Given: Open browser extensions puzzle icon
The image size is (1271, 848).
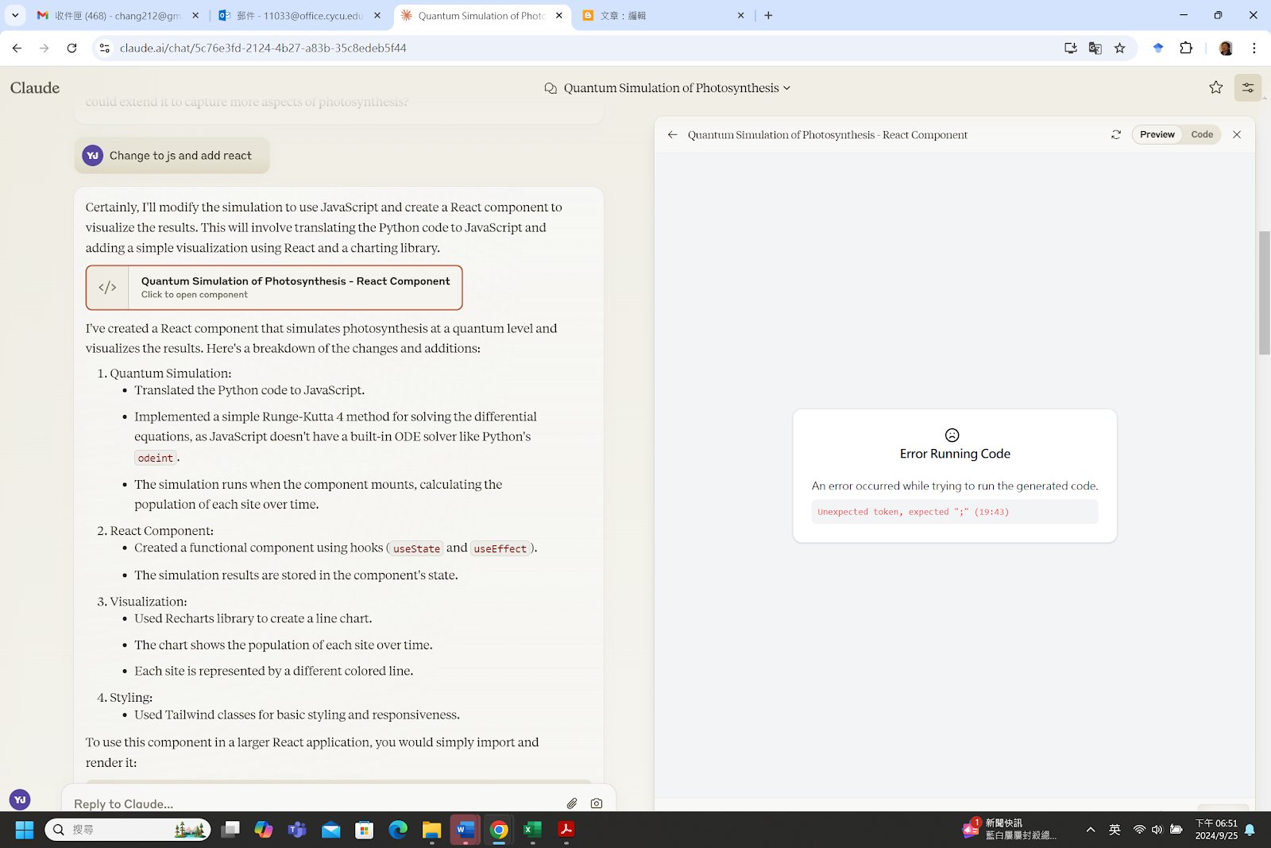Looking at the screenshot, I should tap(1186, 48).
